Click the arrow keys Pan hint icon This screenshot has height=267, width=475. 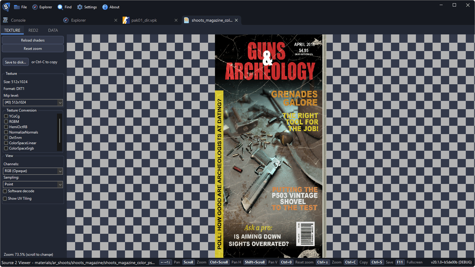click(166, 262)
